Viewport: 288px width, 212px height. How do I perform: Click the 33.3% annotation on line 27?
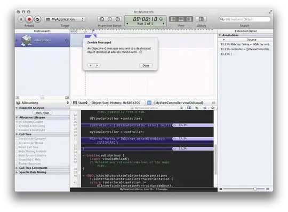pyautogui.click(x=193, y=125)
